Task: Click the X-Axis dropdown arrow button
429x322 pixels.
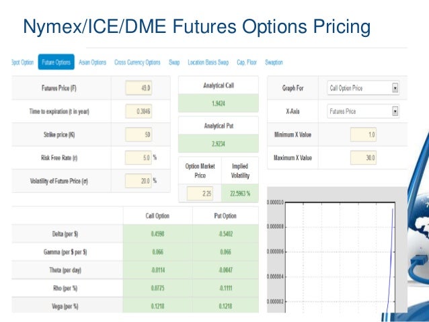Action: pyautogui.click(x=395, y=112)
